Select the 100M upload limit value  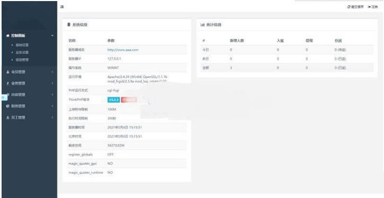(112, 109)
